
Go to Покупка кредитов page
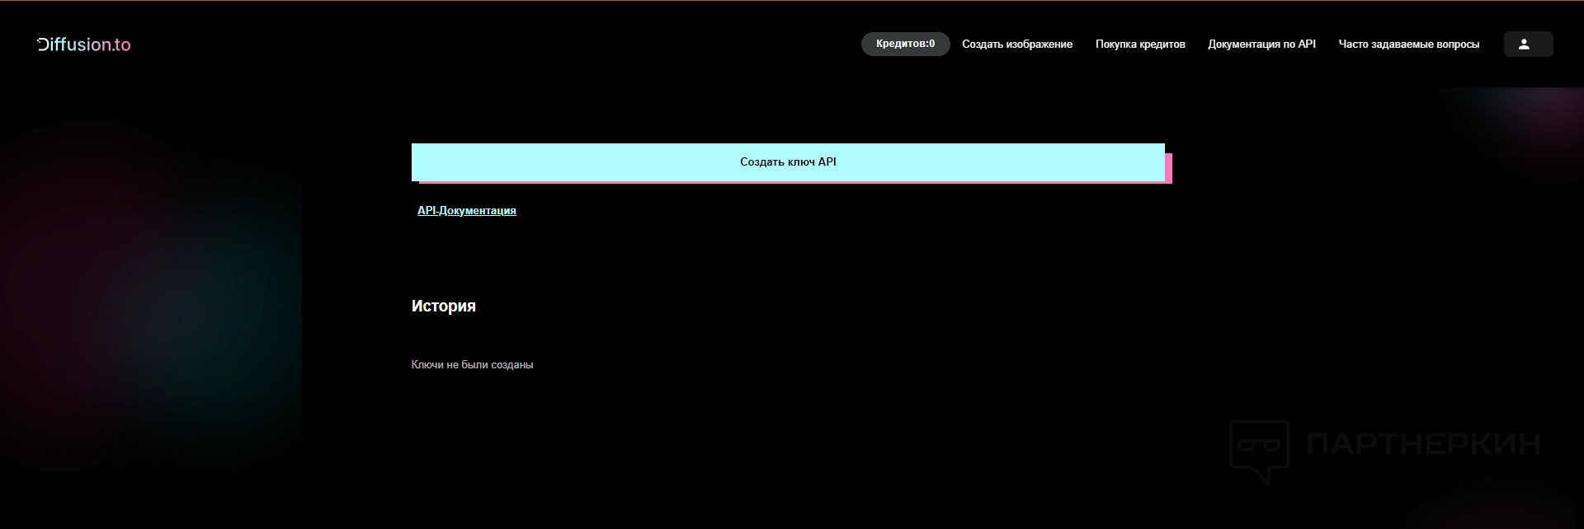(1140, 44)
